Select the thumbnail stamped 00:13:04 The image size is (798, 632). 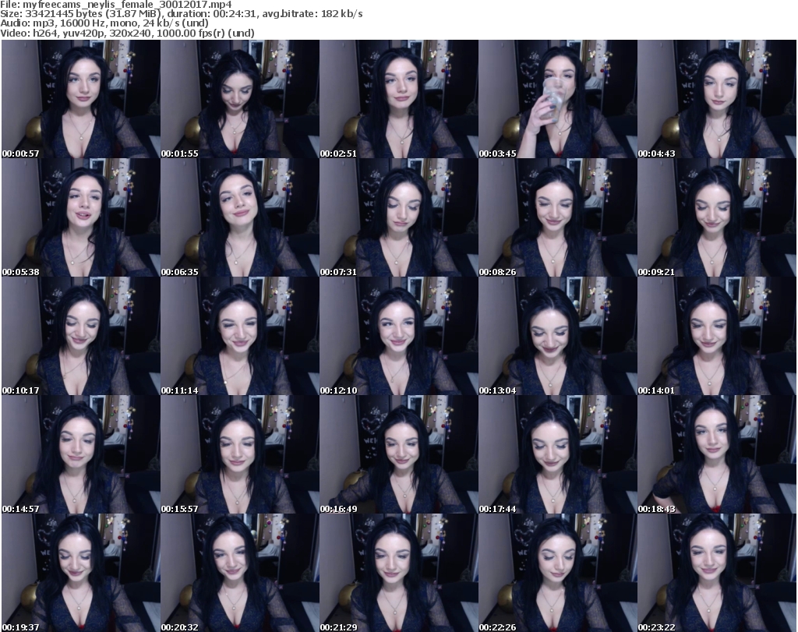pos(557,337)
